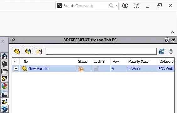Open the Custom Properties tab
The width and height of the screenshot is (177, 113).
(4, 94)
